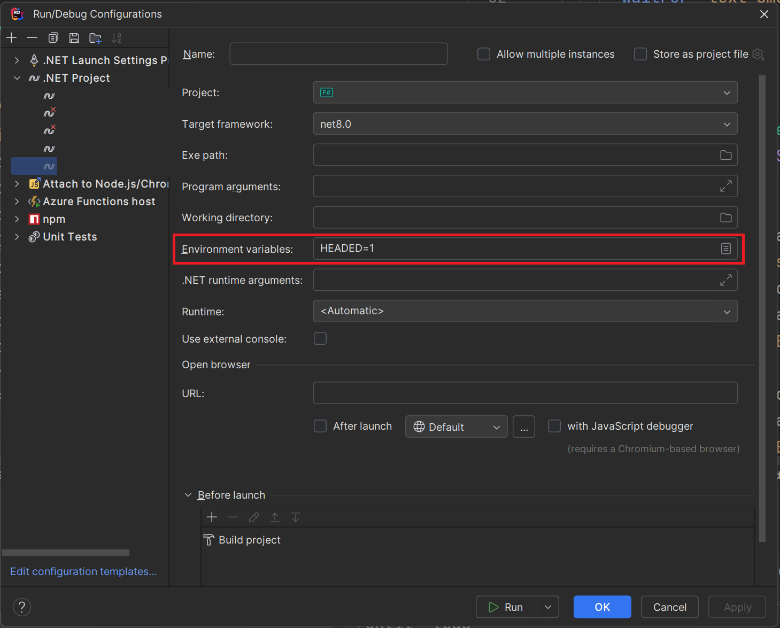Remove the selected configuration with the minus icon
Screen dimensions: 780x628
(32, 38)
